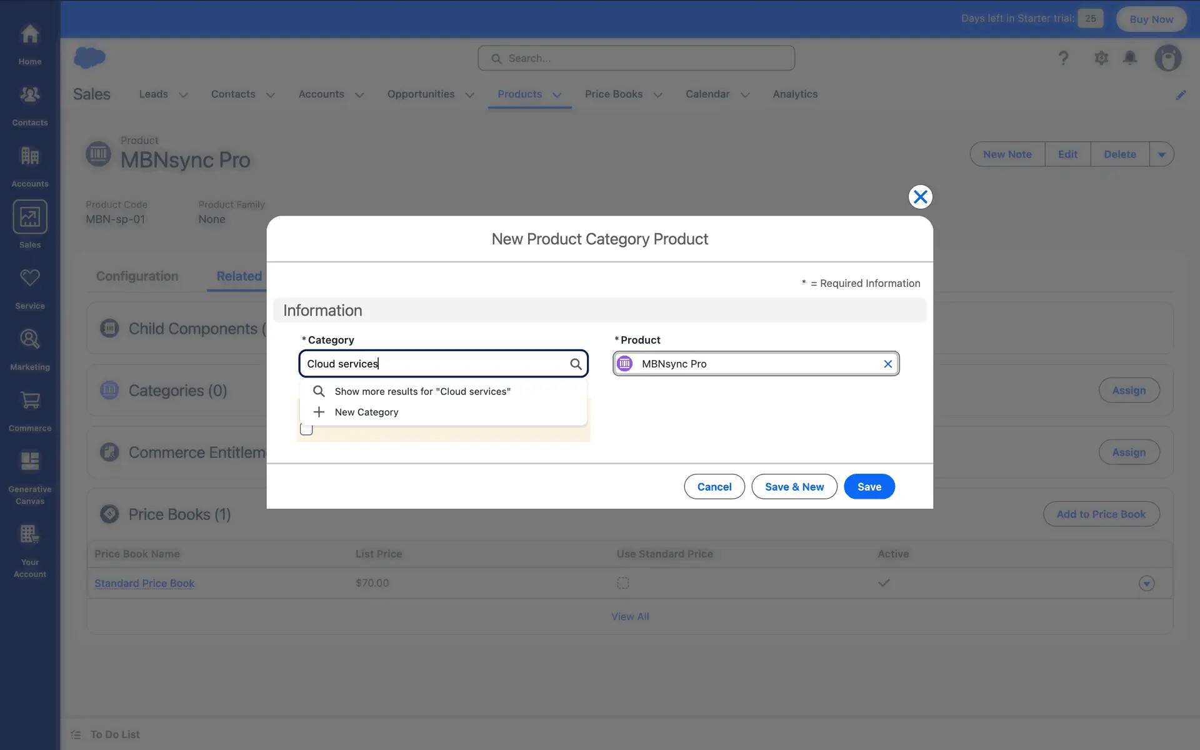Screen dimensions: 1200x750
Task: Select New Category option in lookup list
Action: pyautogui.click(x=366, y=412)
